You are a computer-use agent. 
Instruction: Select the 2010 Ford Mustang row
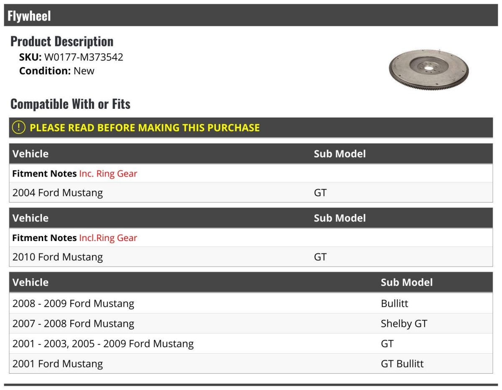(x=251, y=257)
